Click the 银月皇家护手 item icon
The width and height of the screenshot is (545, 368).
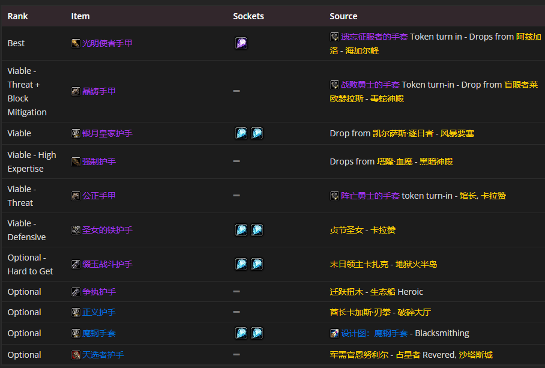(75, 133)
